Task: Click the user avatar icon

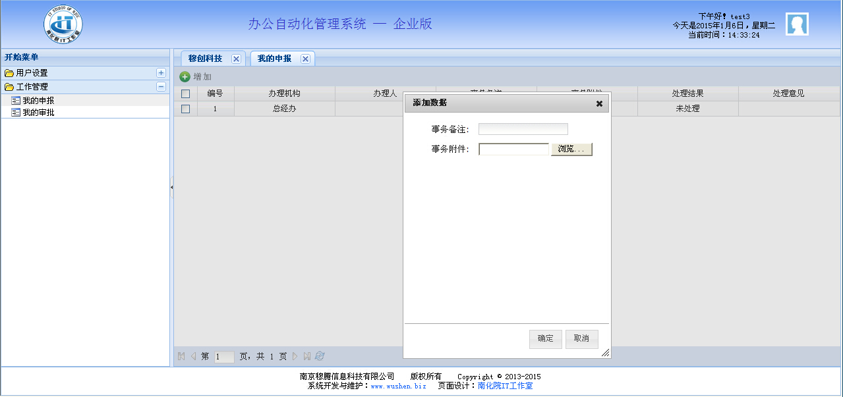Action: [x=797, y=24]
